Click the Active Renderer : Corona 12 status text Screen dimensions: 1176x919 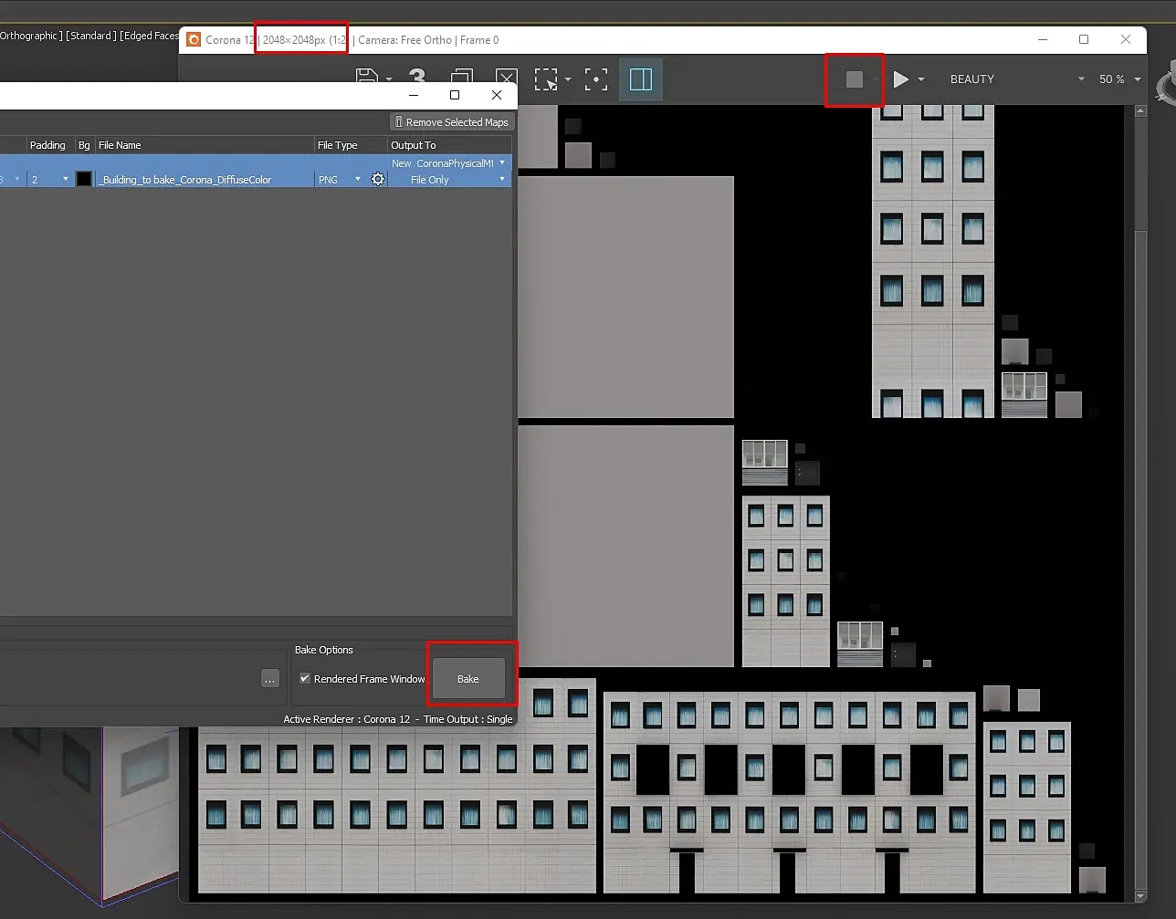[x=347, y=719]
